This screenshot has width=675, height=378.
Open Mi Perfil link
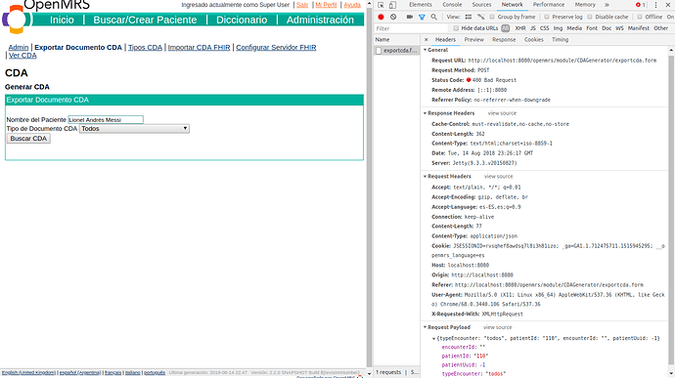point(326,5)
